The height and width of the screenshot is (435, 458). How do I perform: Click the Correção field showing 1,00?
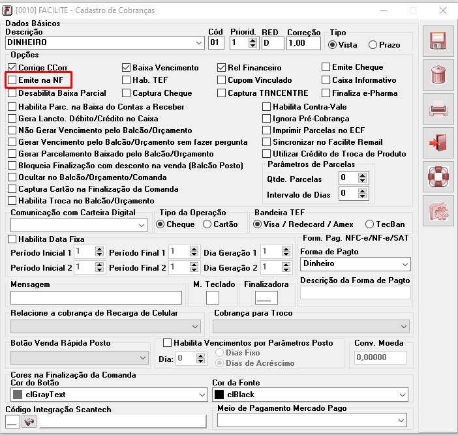coord(303,43)
